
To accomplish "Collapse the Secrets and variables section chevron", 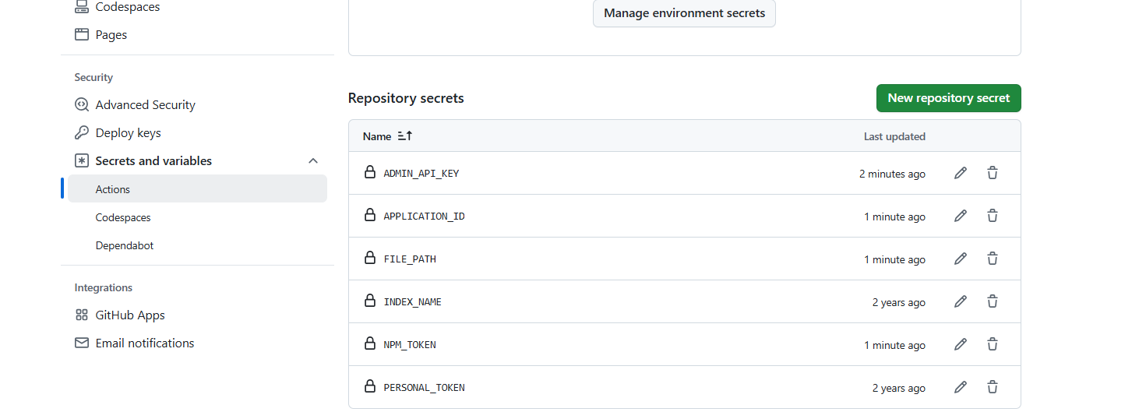I will coord(313,161).
